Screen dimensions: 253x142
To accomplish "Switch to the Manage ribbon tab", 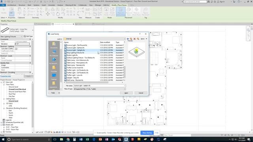I will click(x=98, y=5).
